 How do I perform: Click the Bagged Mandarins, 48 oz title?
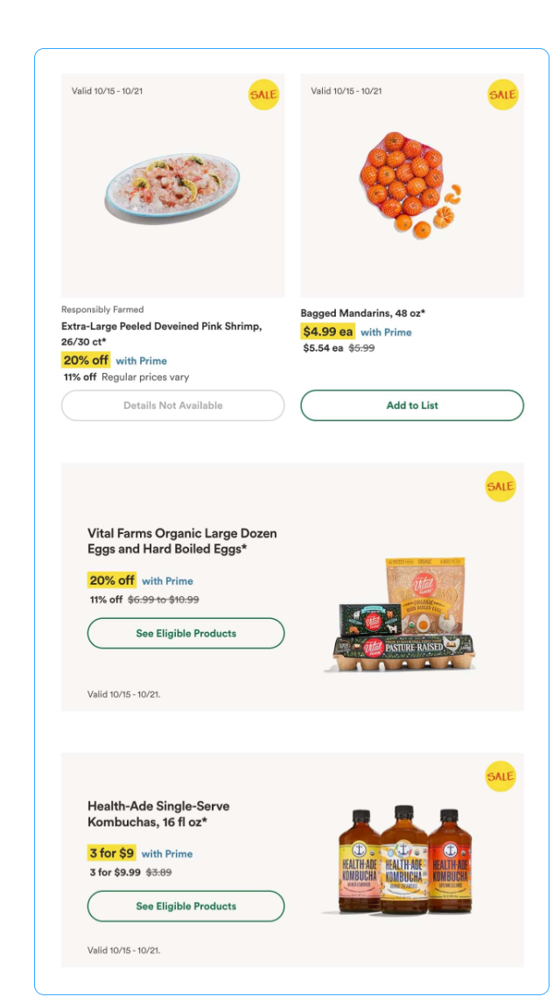coord(362,312)
